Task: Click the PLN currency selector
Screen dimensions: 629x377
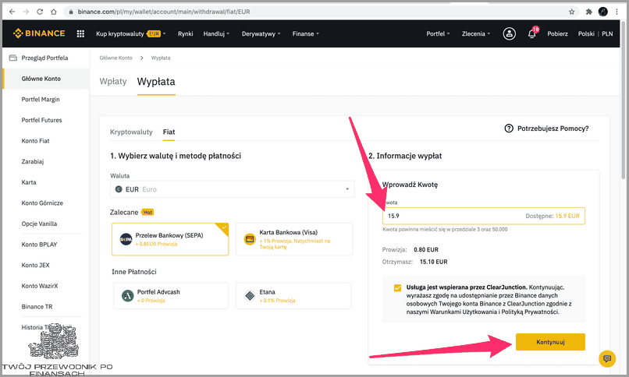Action: (x=607, y=33)
